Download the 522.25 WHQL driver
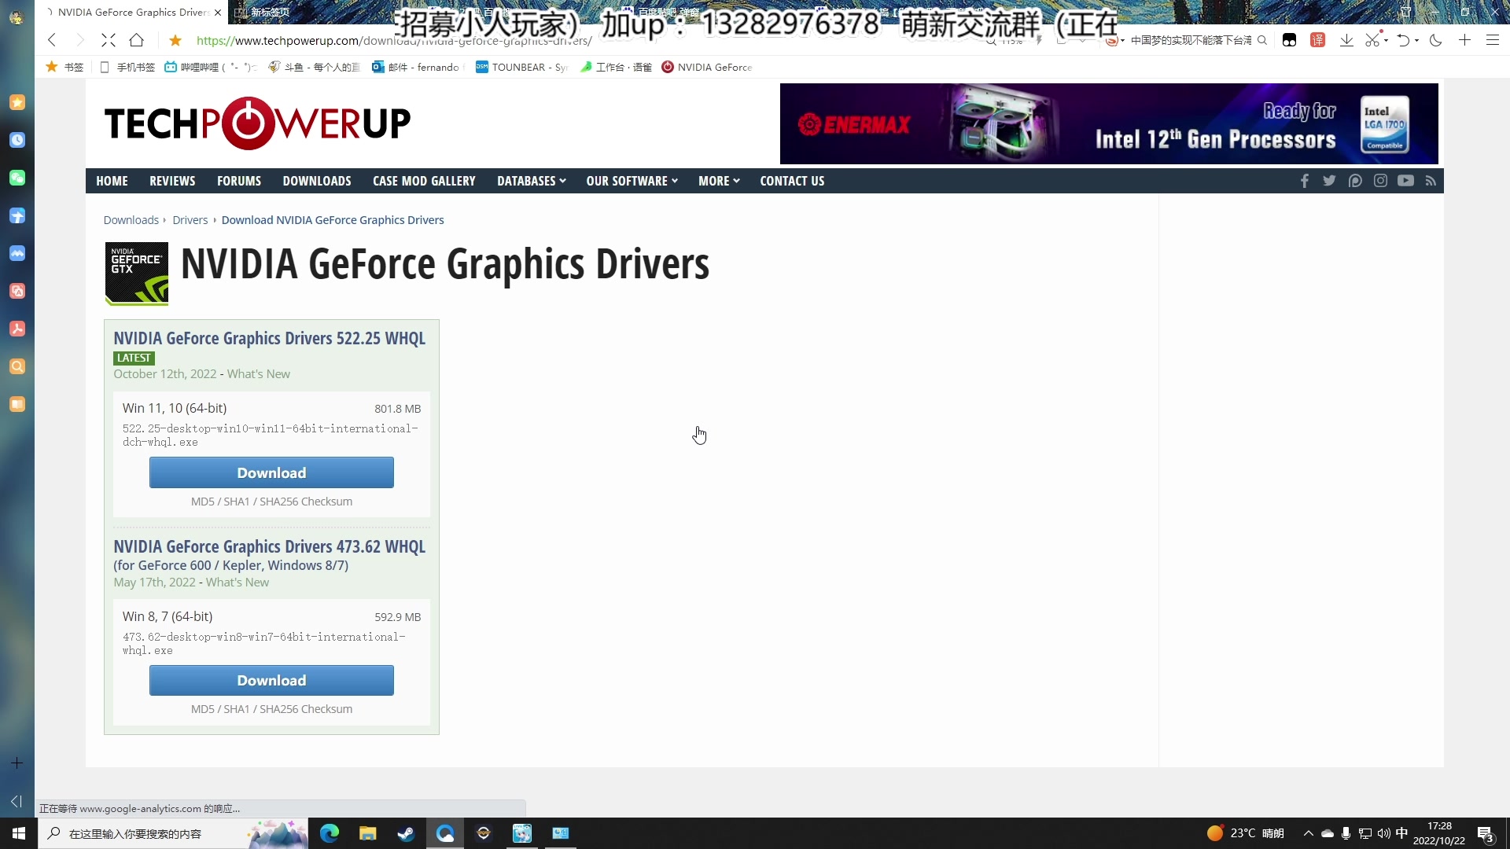 pyautogui.click(x=271, y=472)
